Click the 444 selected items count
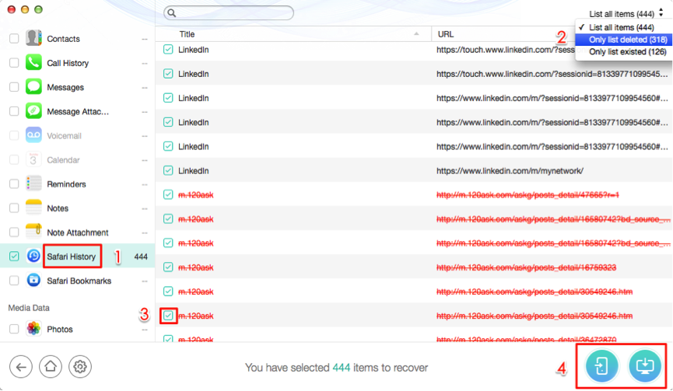Viewport: 673px width, 391px height. coord(342,368)
